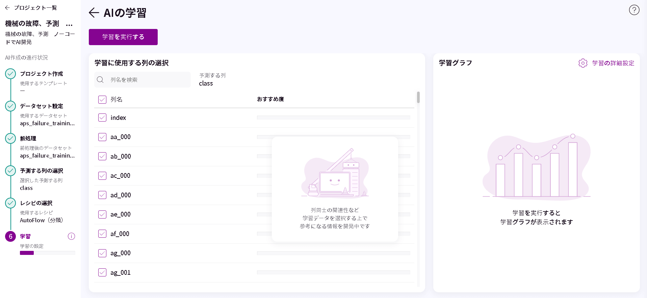Click the AutoFlow (分類) recipe text
Image resolution: width=647 pixels, height=298 pixels.
coord(42,220)
